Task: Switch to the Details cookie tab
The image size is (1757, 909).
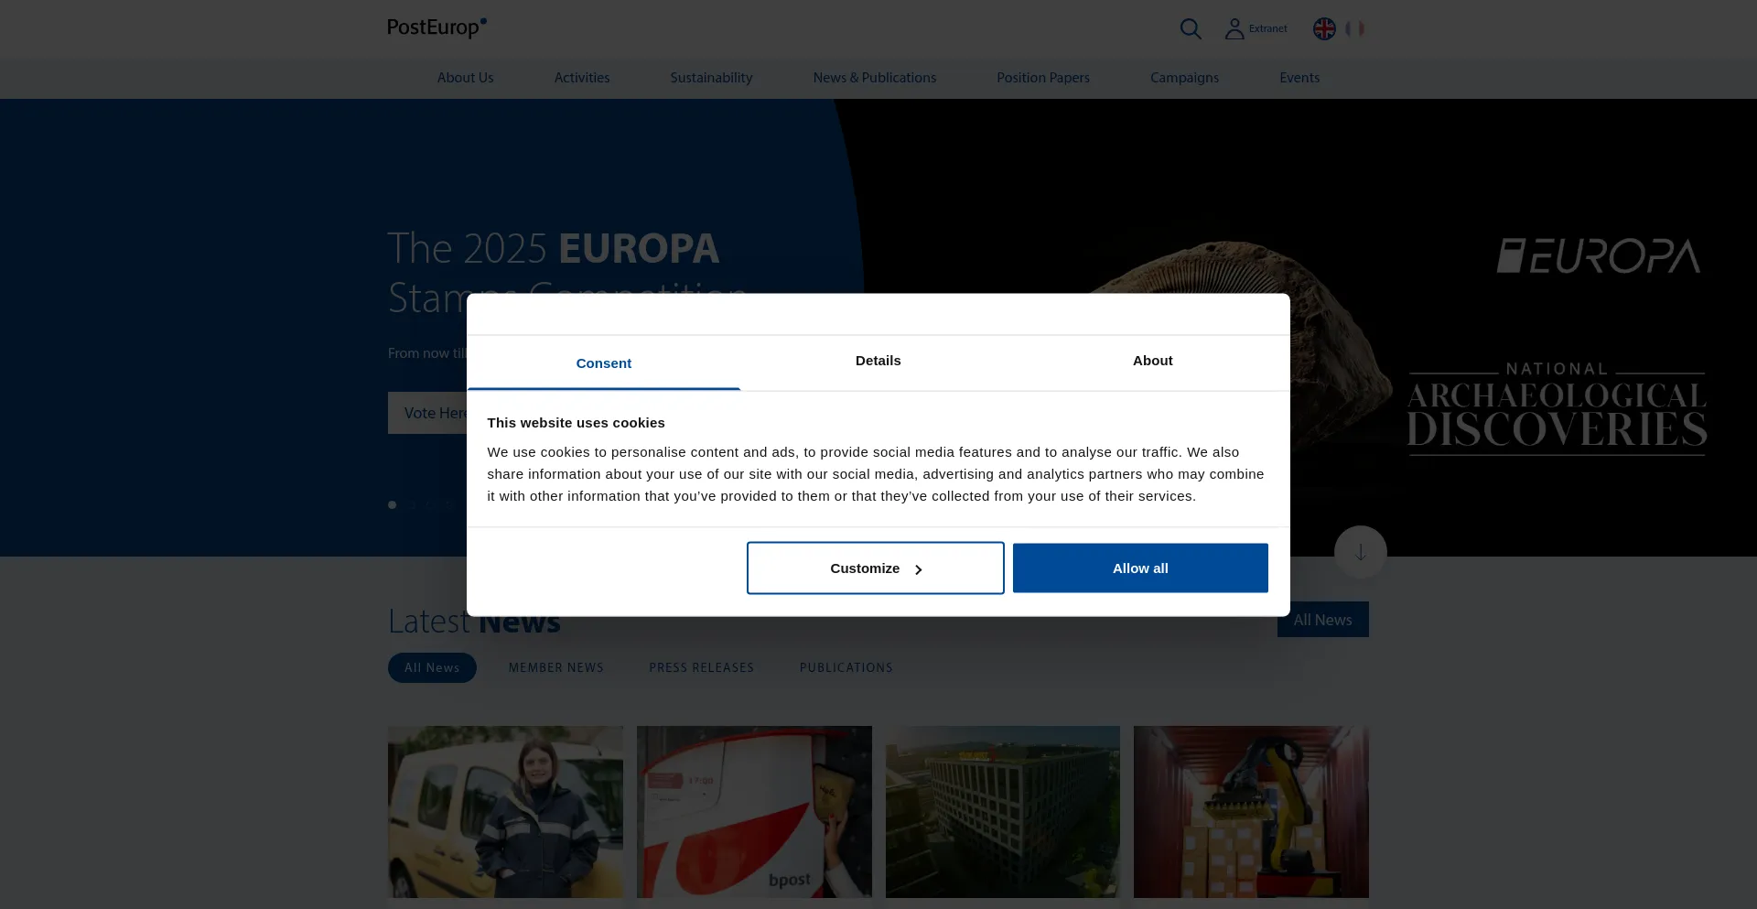Action: (878, 361)
